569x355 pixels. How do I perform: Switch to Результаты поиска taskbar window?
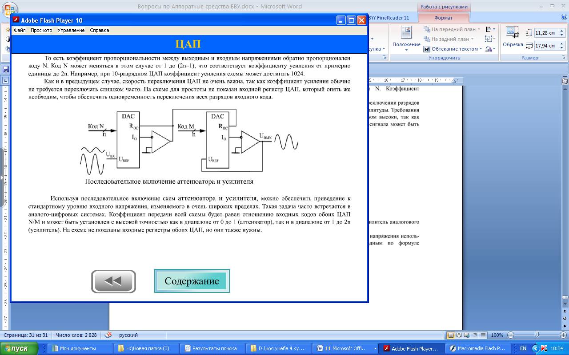coord(213,349)
